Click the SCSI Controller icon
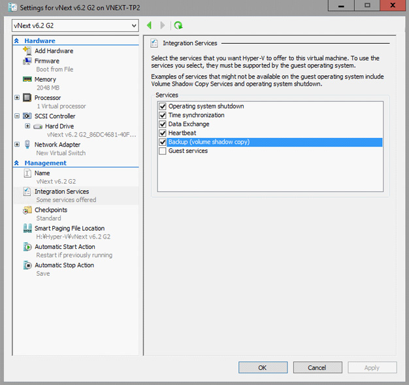This screenshot has height=385, width=409. tap(27, 116)
